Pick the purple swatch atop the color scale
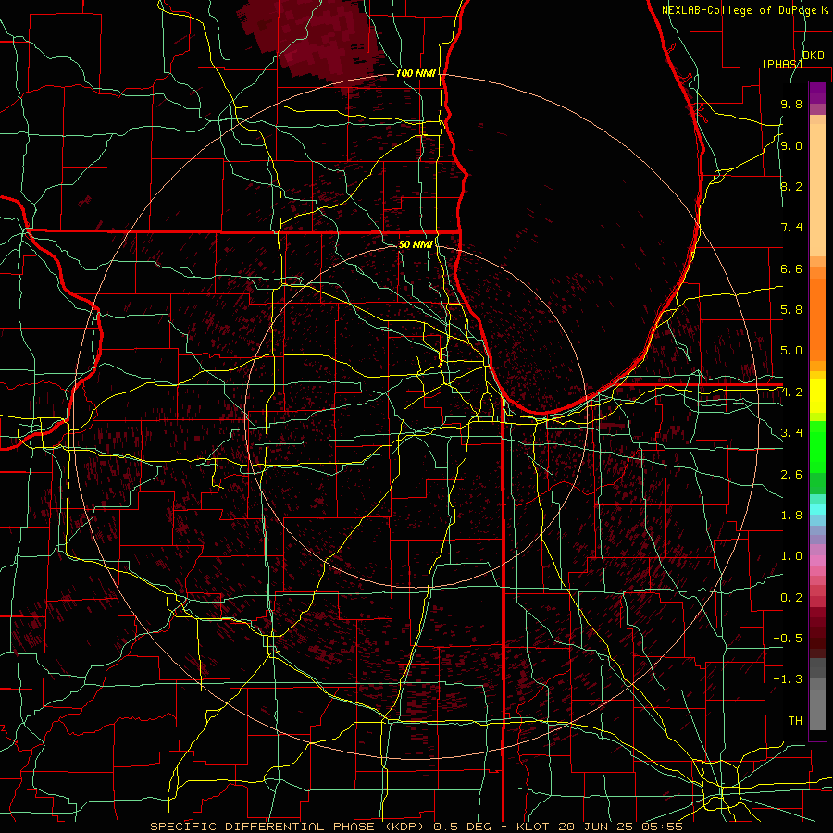Viewport: 833px width, 833px height. pos(817,93)
